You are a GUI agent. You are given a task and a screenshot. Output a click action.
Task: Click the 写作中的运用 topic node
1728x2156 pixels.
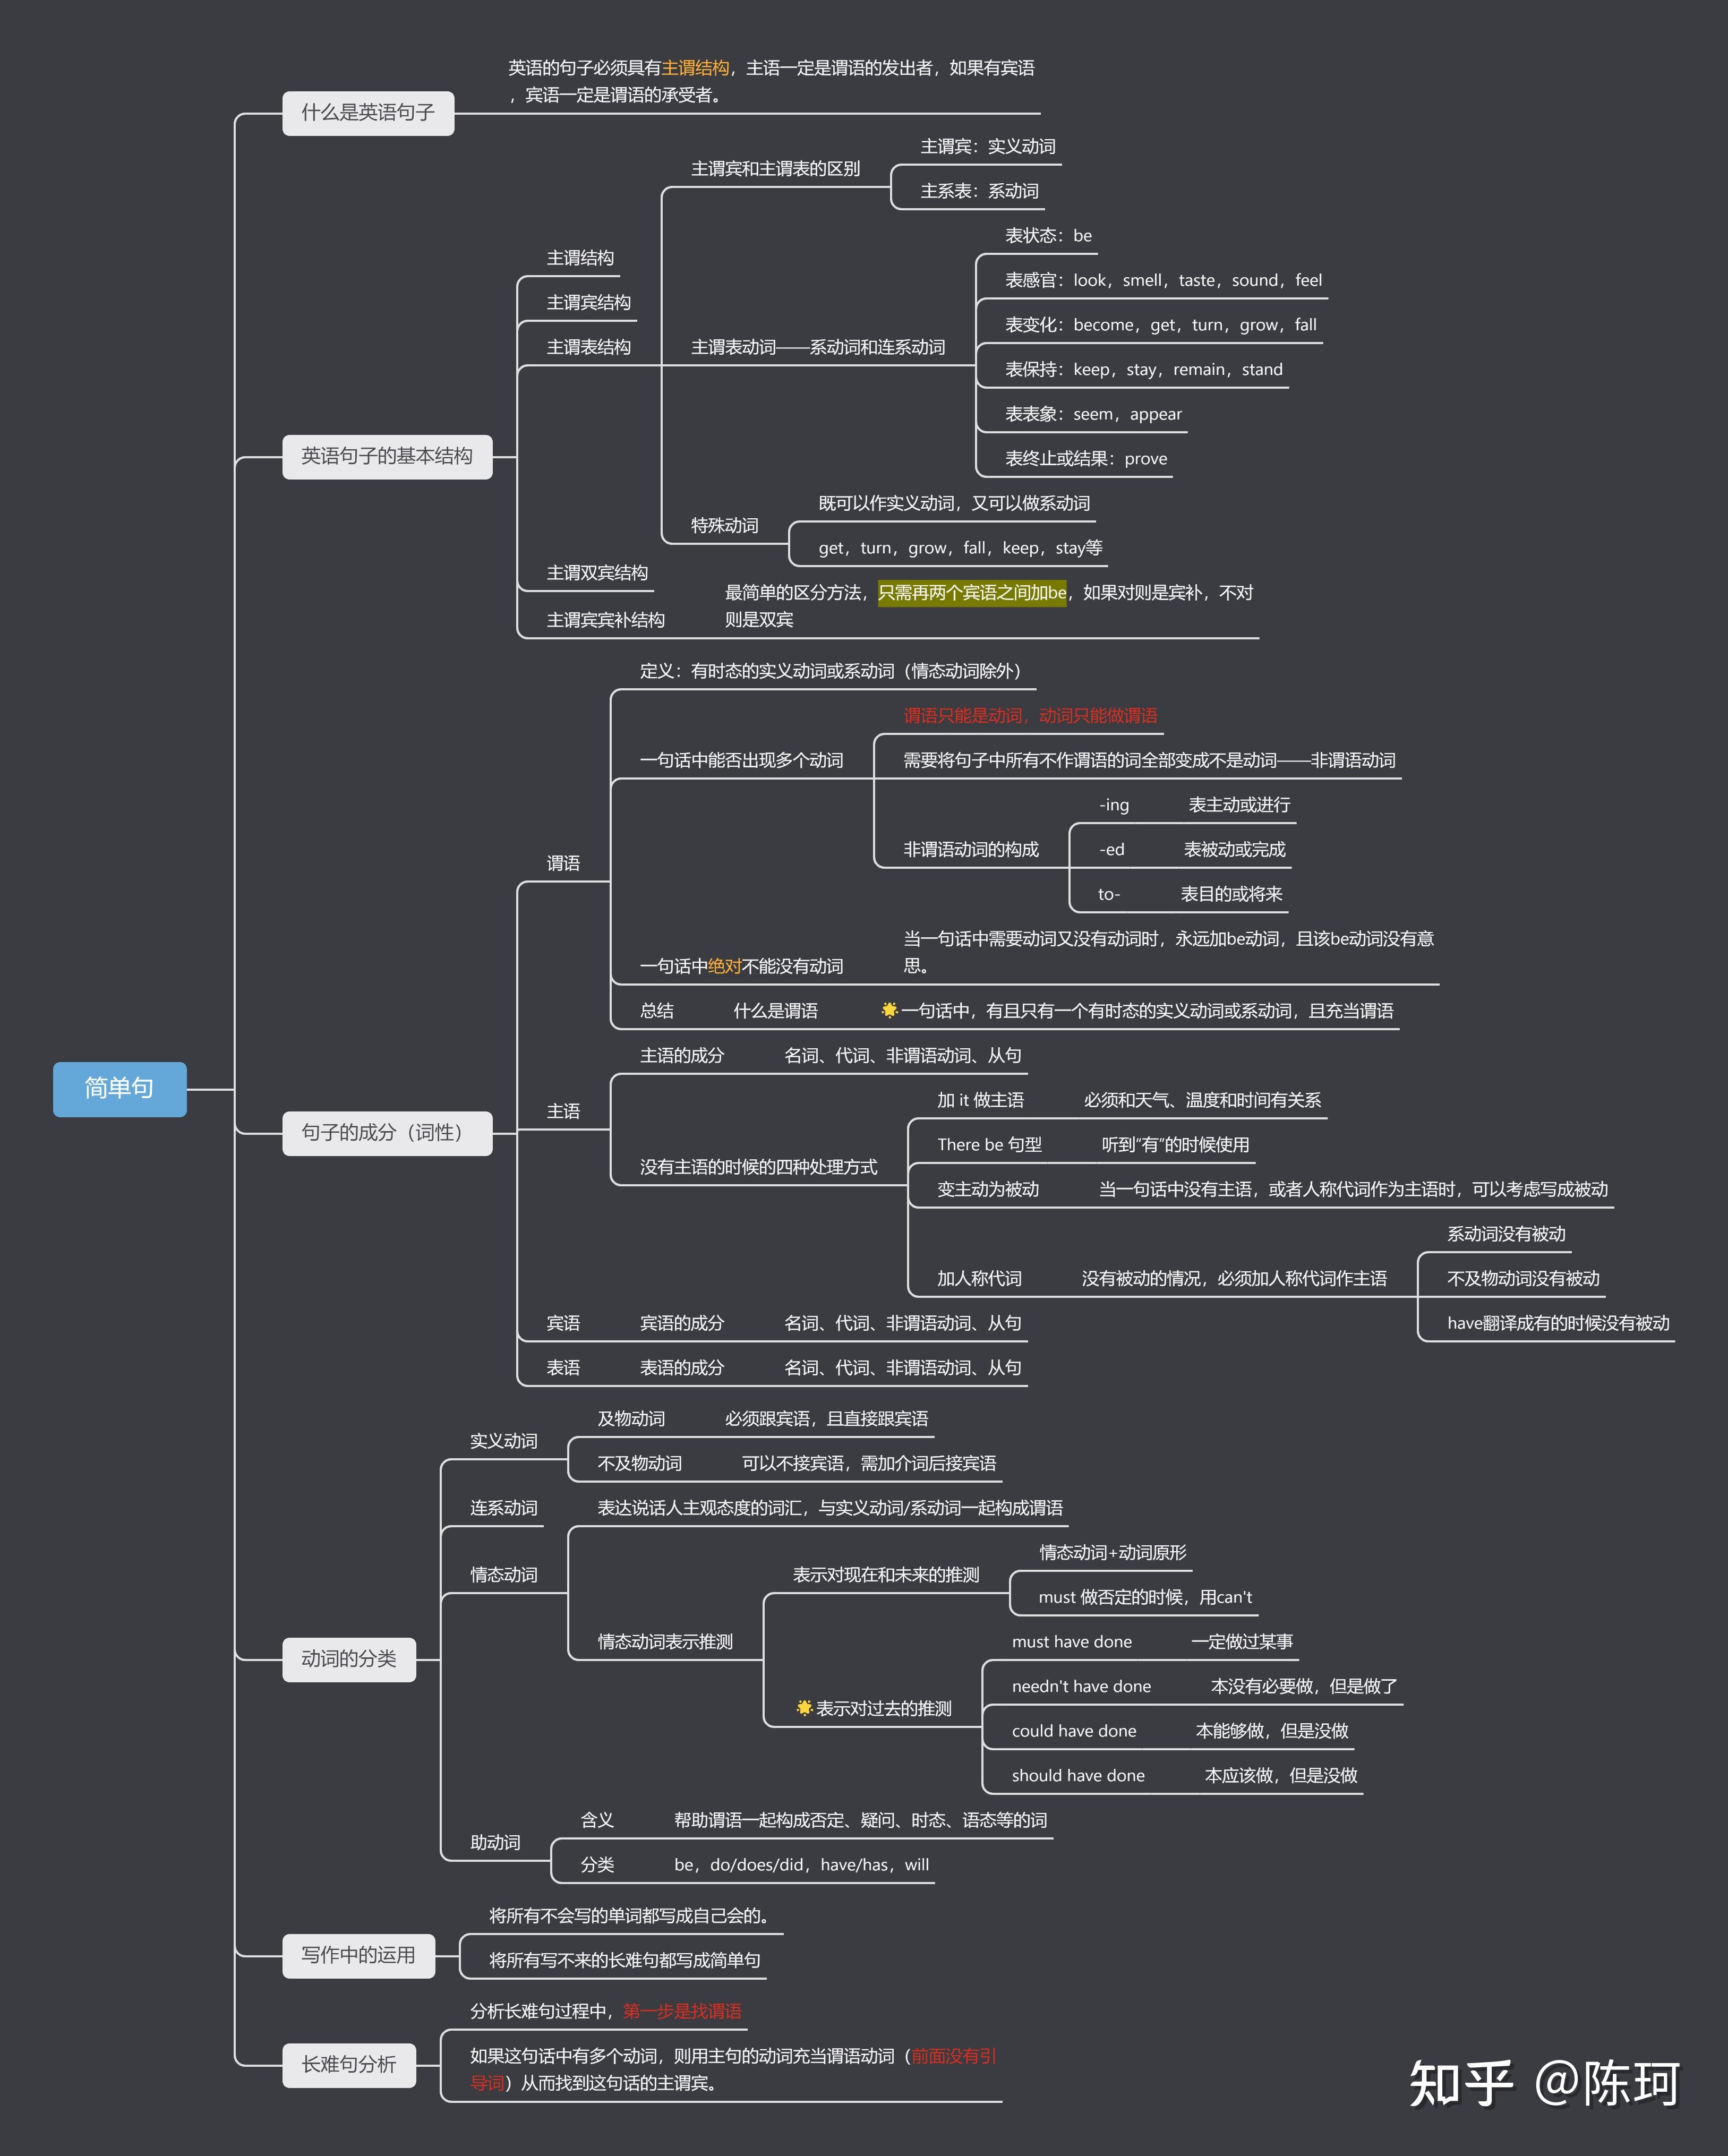click(x=358, y=1955)
